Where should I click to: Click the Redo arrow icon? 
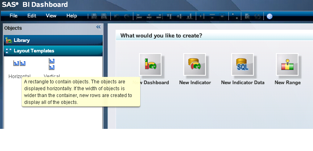(127, 17)
